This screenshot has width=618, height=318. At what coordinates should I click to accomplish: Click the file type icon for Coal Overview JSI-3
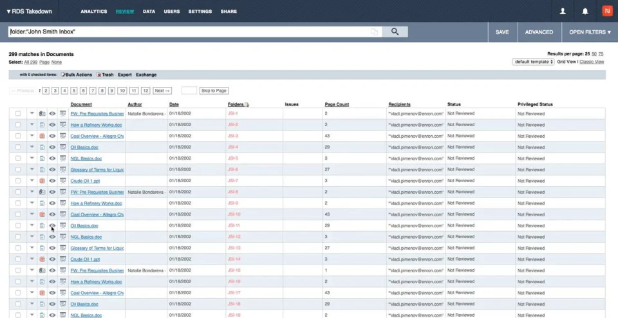tap(42, 136)
